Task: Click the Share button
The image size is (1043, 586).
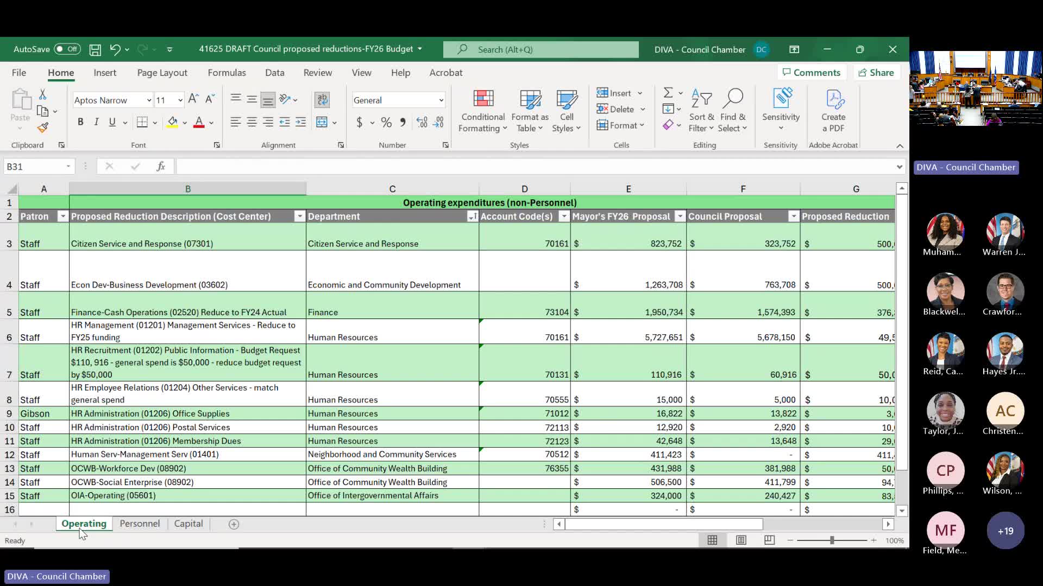Action: coord(876,73)
